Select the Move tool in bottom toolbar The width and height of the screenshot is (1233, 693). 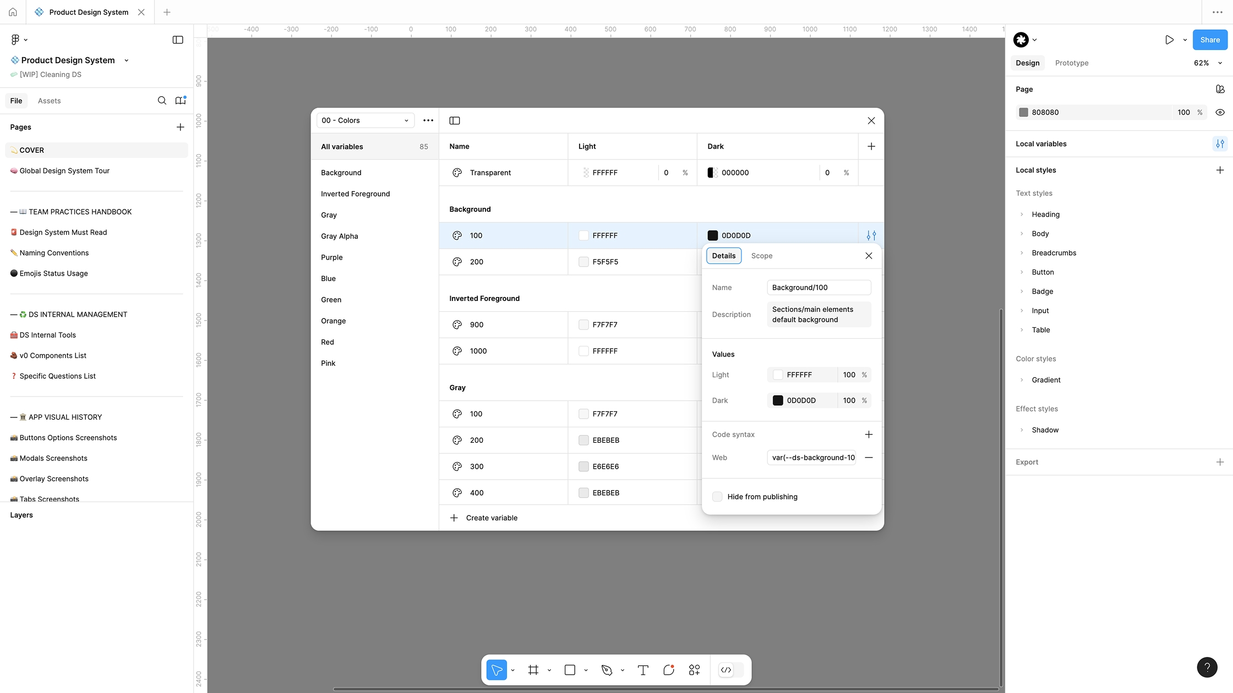[x=497, y=670]
